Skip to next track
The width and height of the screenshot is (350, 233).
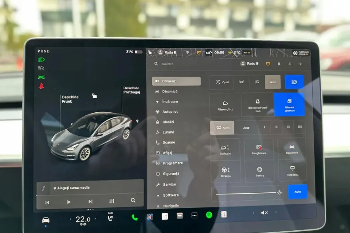pos(90,202)
